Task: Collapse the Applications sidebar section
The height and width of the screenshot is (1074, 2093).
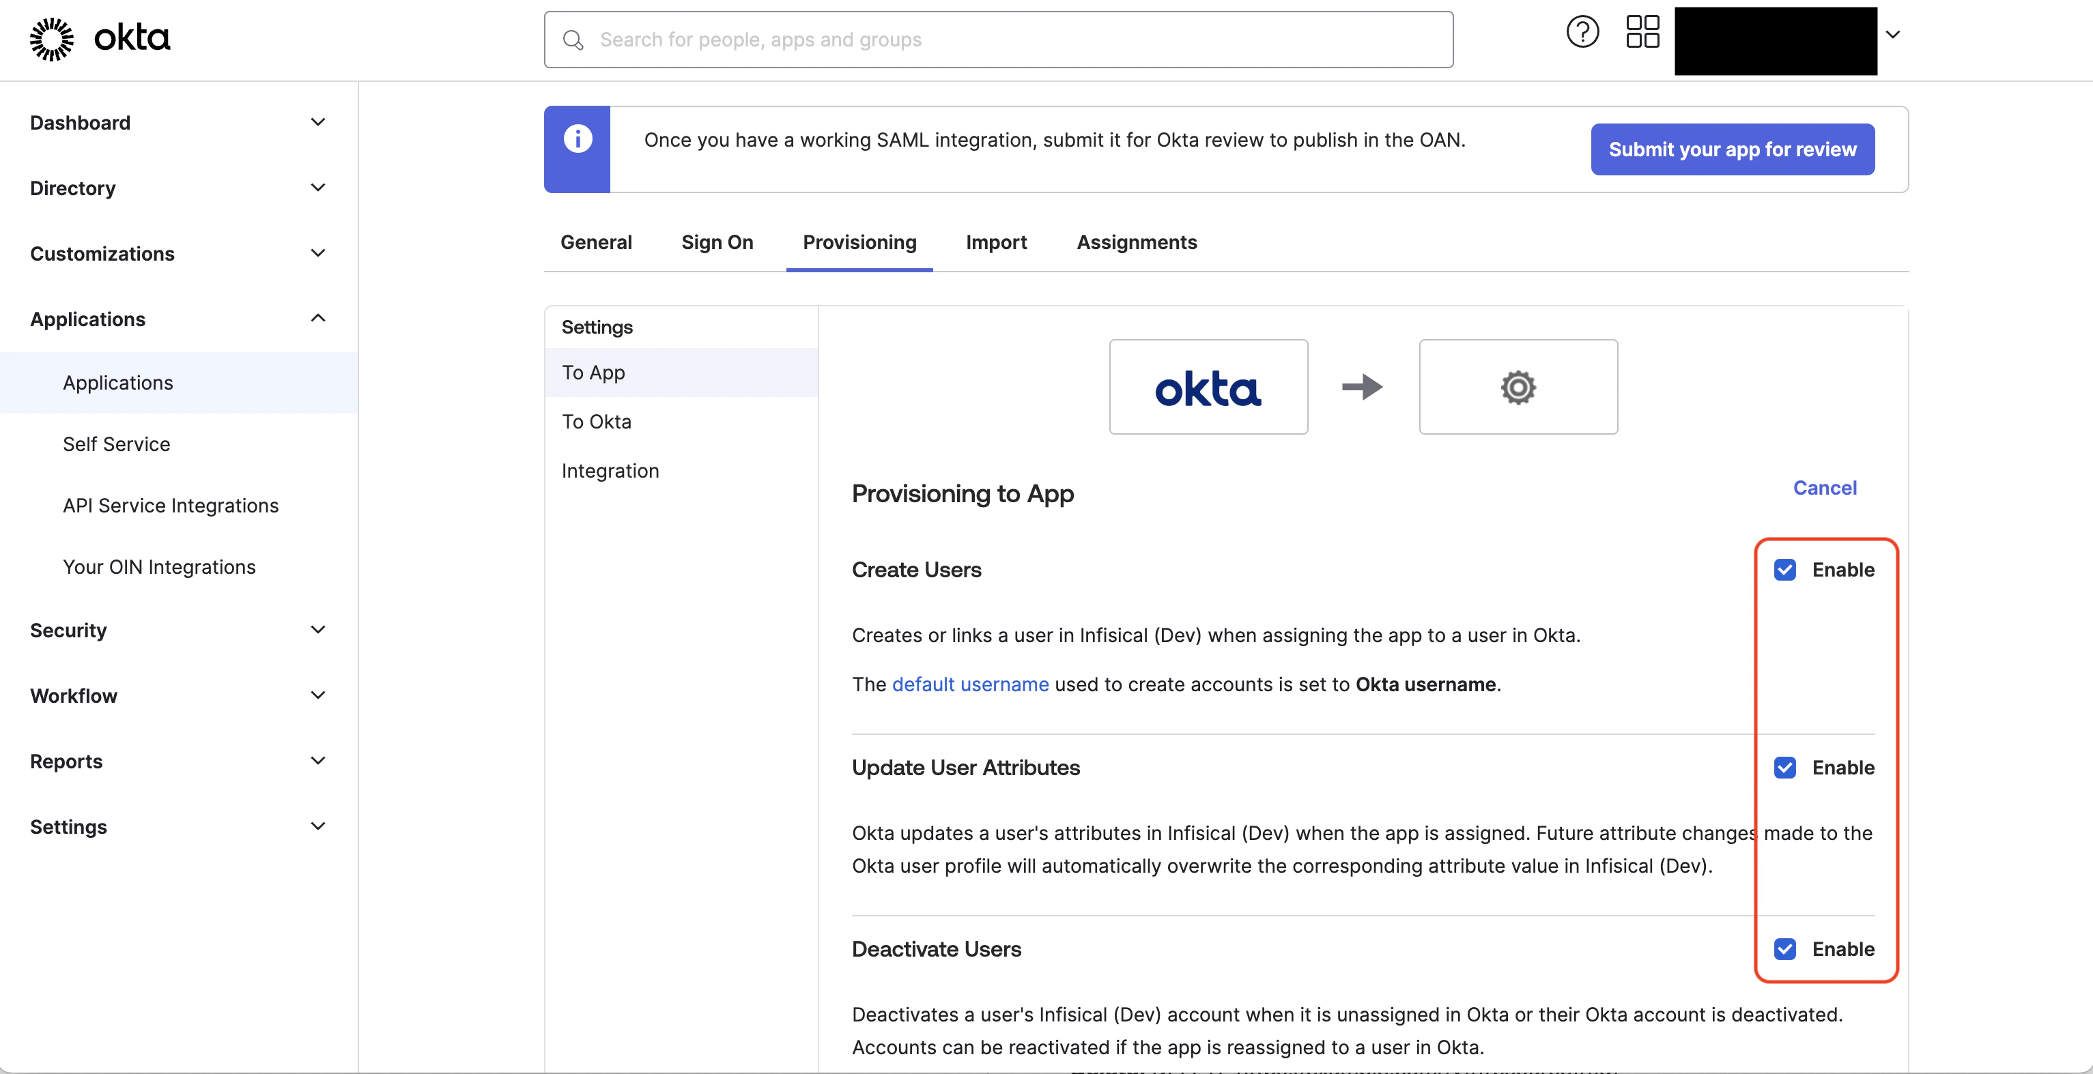Action: (x=179, y=319)
